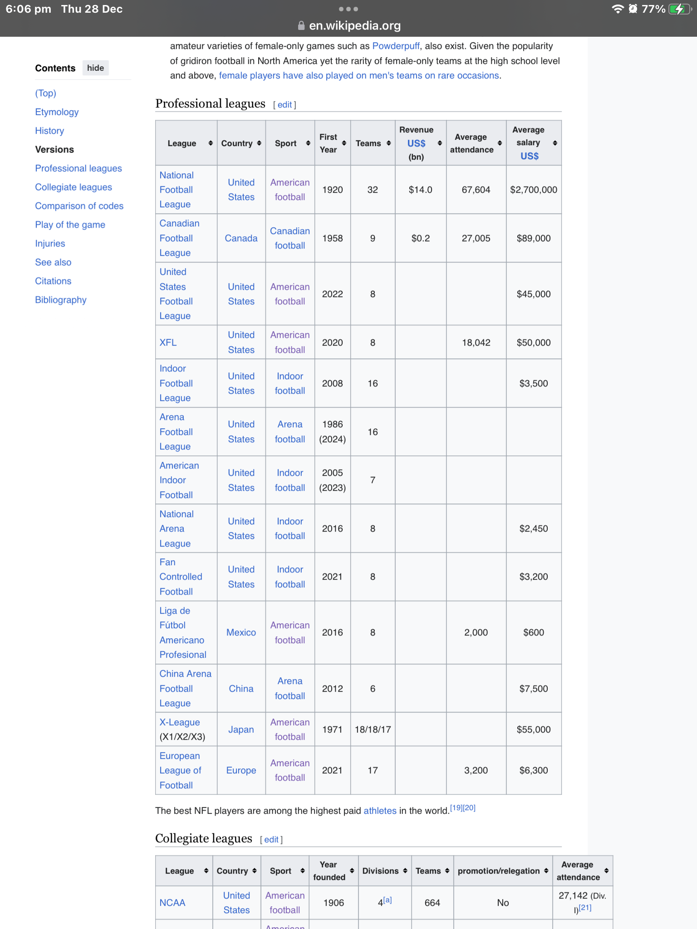Sort professional leagues by Revenue column

[440, 143]
